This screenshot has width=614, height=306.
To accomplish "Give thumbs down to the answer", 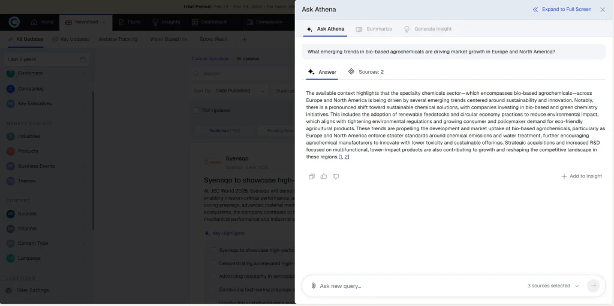I will tap(336, 176).
